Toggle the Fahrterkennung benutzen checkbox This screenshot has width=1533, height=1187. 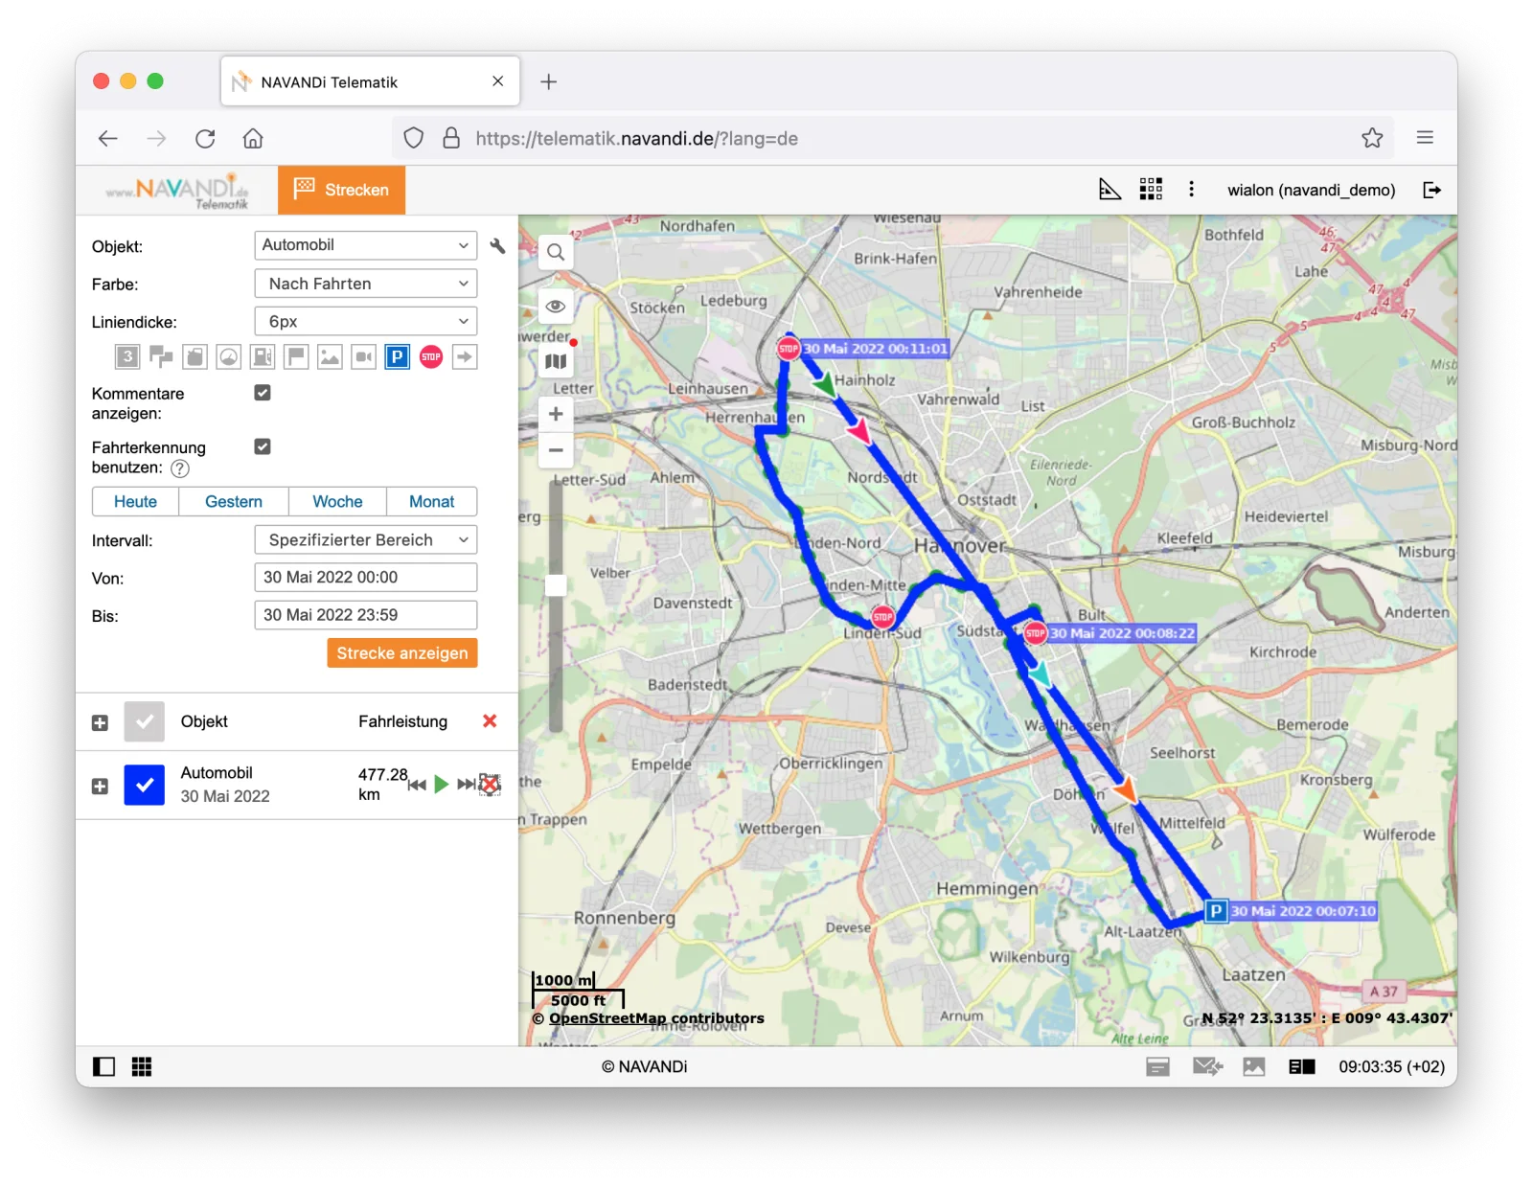(x=263, y=446)
